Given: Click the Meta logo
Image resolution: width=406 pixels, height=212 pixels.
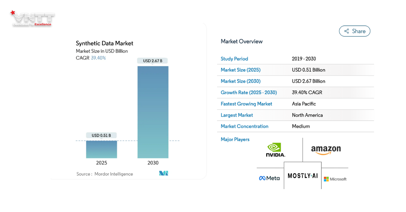Looking at the screenshot, I should point(269,178).
